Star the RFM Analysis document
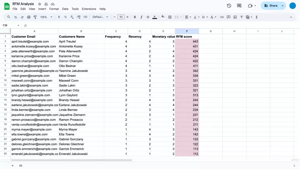 (x=39, y=4)
